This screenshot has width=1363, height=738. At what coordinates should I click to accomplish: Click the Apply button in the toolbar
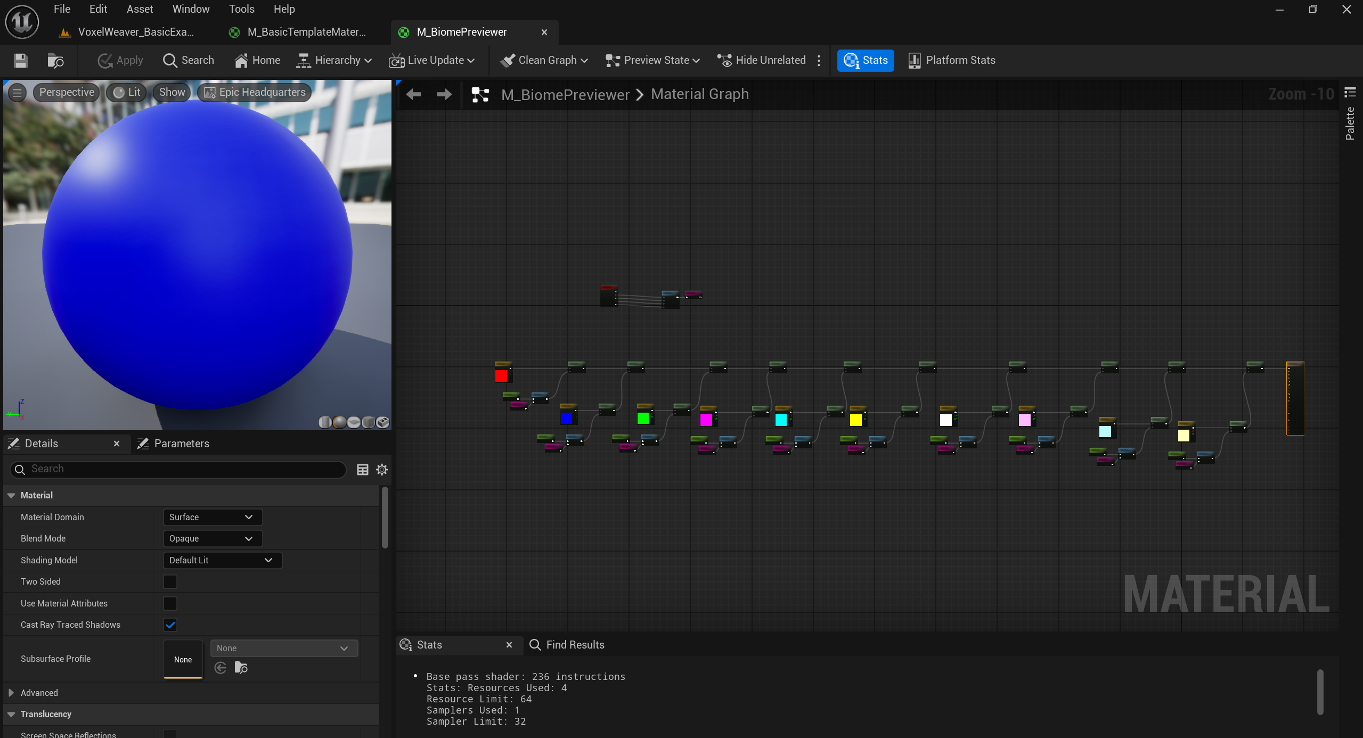120,60
